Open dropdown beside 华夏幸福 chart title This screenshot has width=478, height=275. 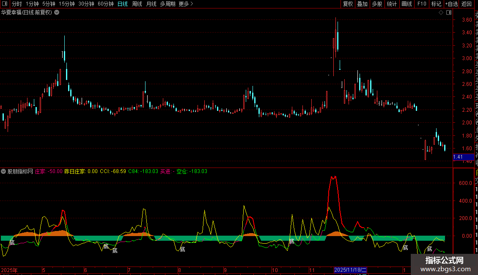click(57, 13)
